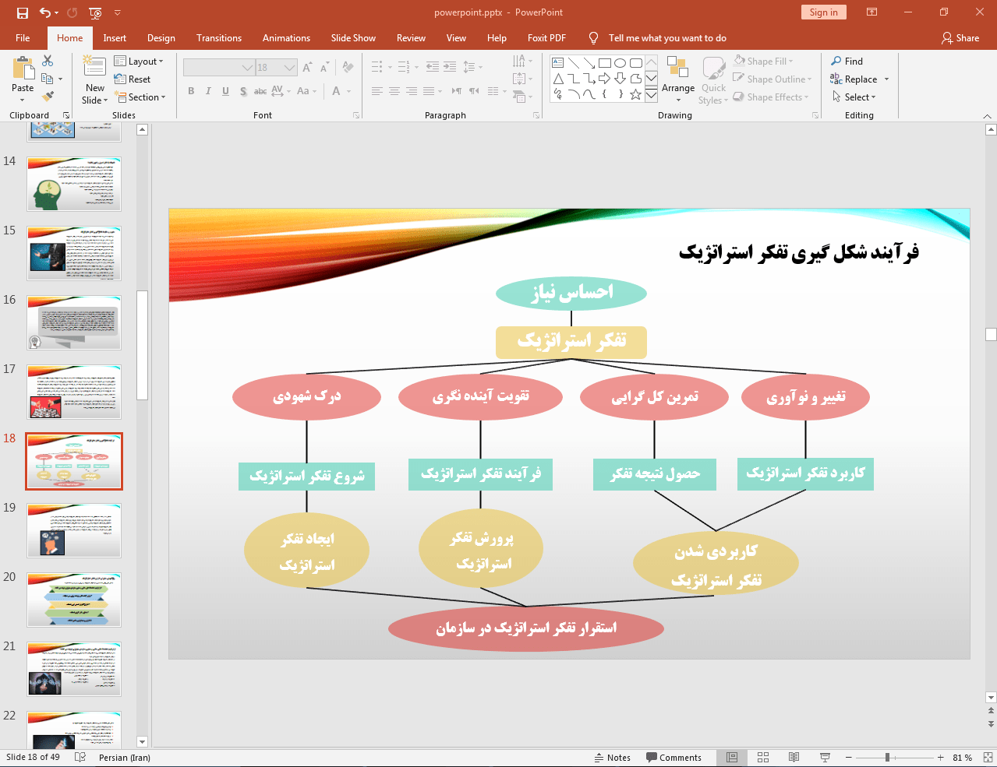Screen dimensions: 997x767
Task: Click spell check icon in status bar
Action: click(x=80, y=757)
